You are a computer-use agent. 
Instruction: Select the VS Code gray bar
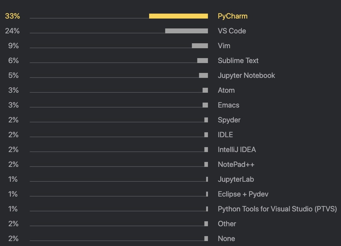(x=187, y=31)
